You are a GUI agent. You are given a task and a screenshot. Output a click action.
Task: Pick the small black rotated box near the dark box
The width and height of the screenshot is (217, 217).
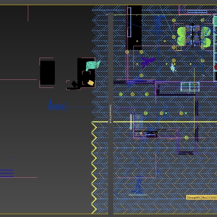[74, 84]
